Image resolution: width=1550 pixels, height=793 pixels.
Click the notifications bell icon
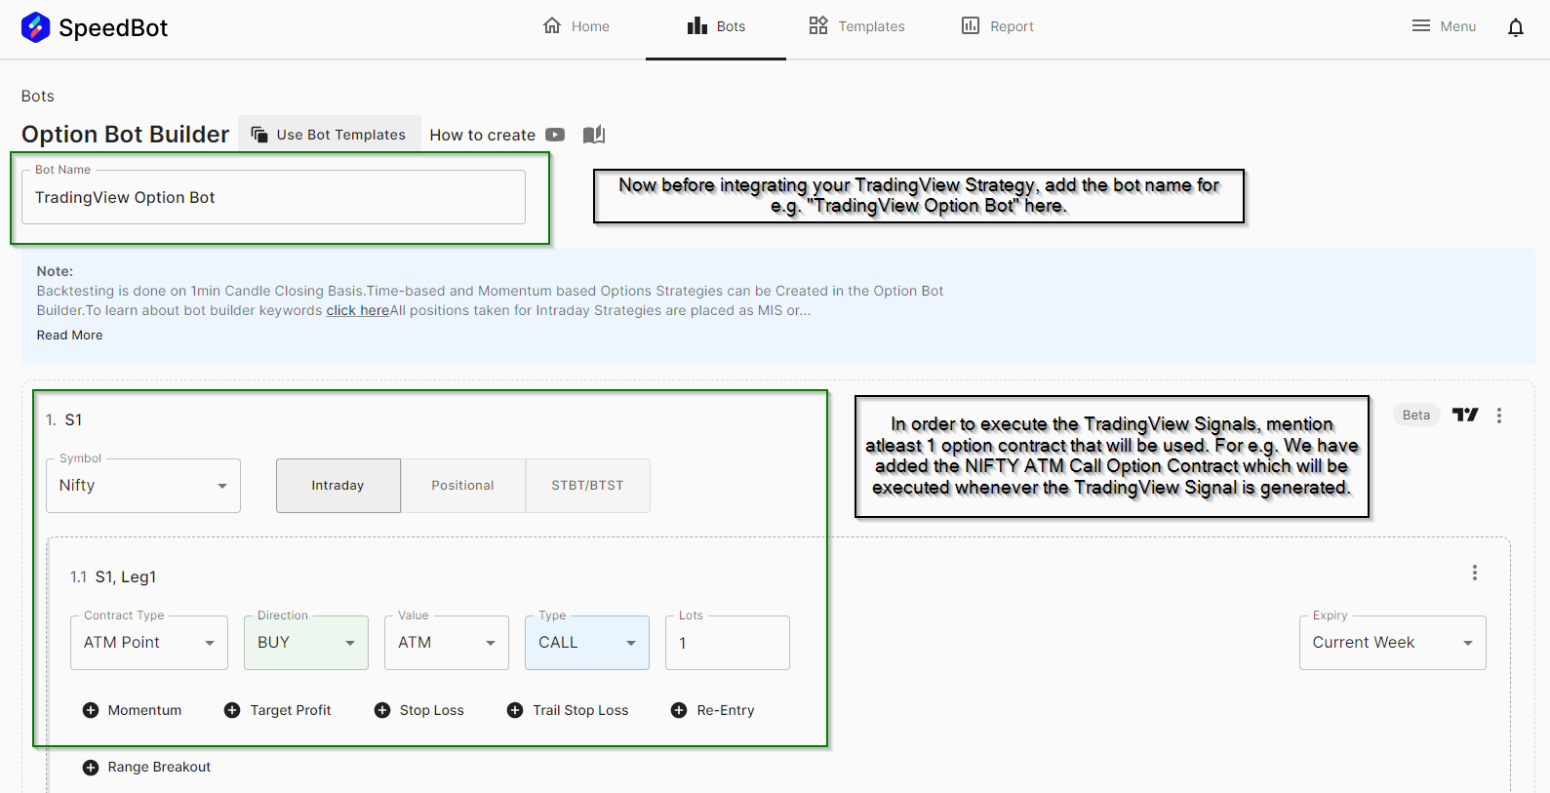pos(1515,27)
